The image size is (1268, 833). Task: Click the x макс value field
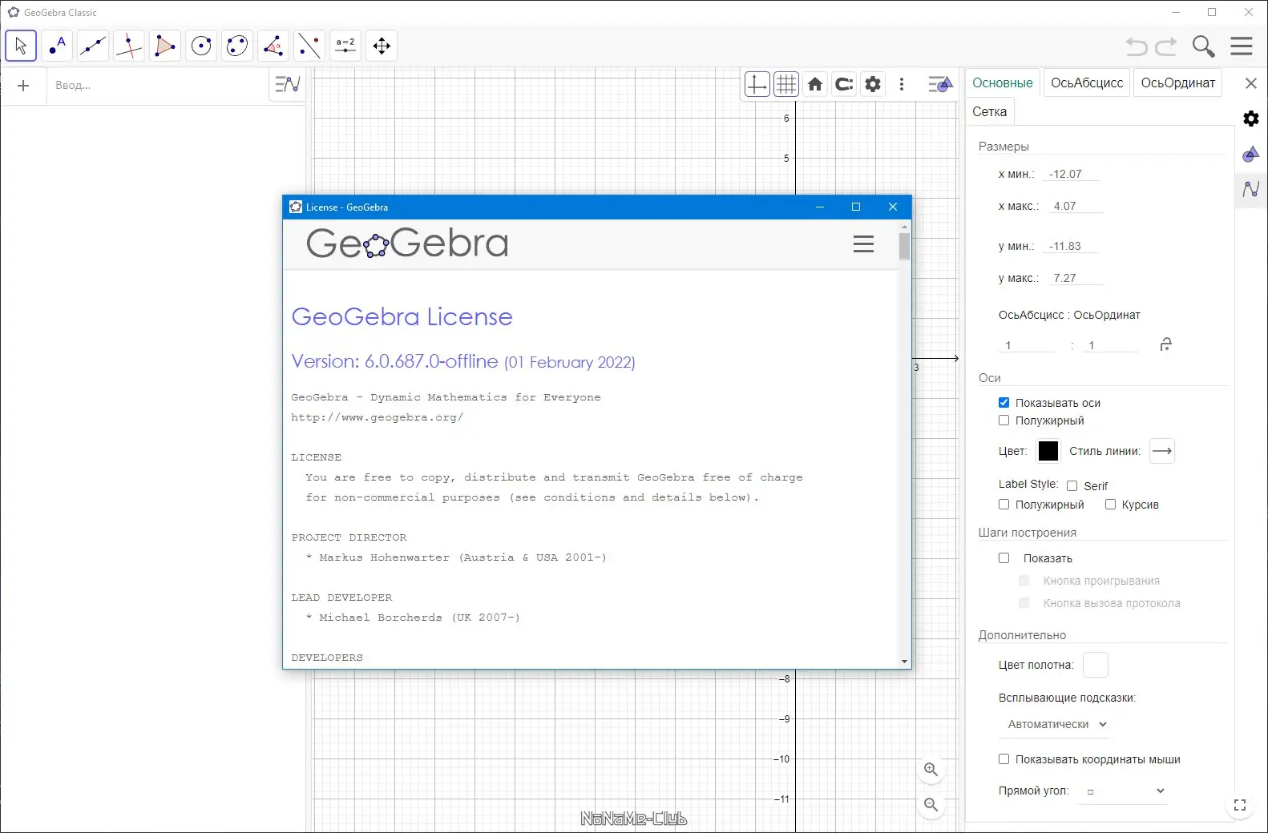[x=1075, y=206]
